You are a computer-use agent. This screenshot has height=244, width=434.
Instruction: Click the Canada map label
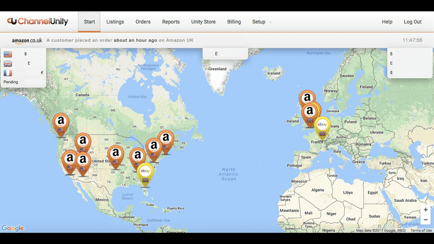(x=82, y=95)
